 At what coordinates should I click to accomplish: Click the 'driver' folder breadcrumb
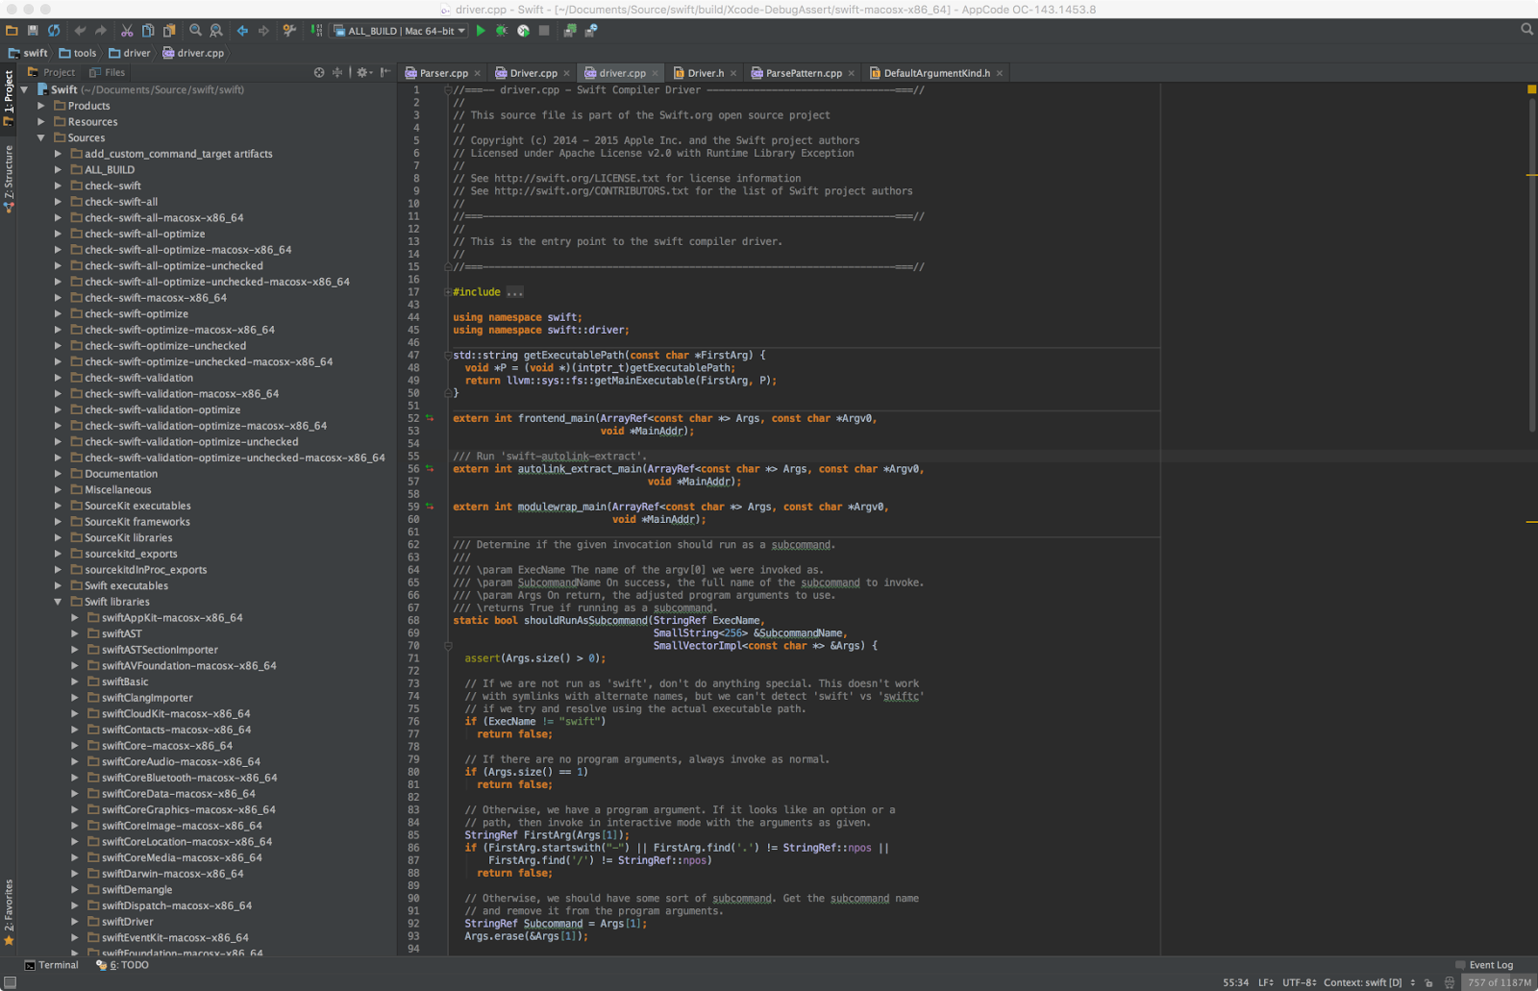[x=130, y=53]
